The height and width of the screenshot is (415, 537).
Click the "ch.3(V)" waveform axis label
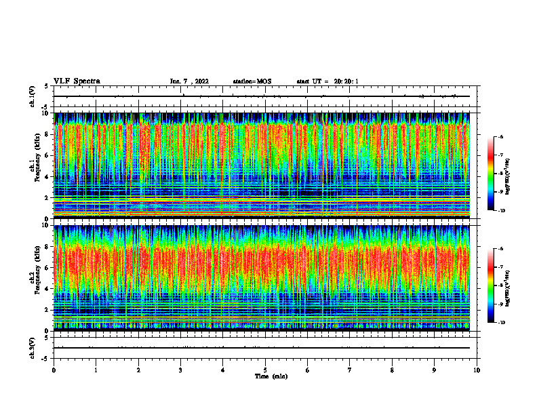(x=33, y=348)
